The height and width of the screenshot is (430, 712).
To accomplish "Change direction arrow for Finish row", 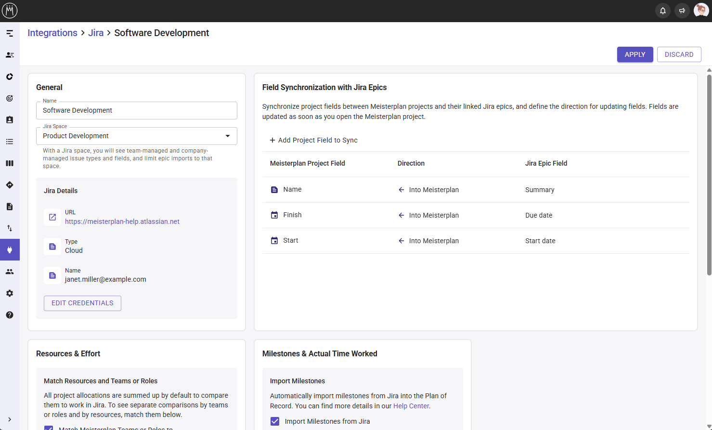I will point(401,215).
